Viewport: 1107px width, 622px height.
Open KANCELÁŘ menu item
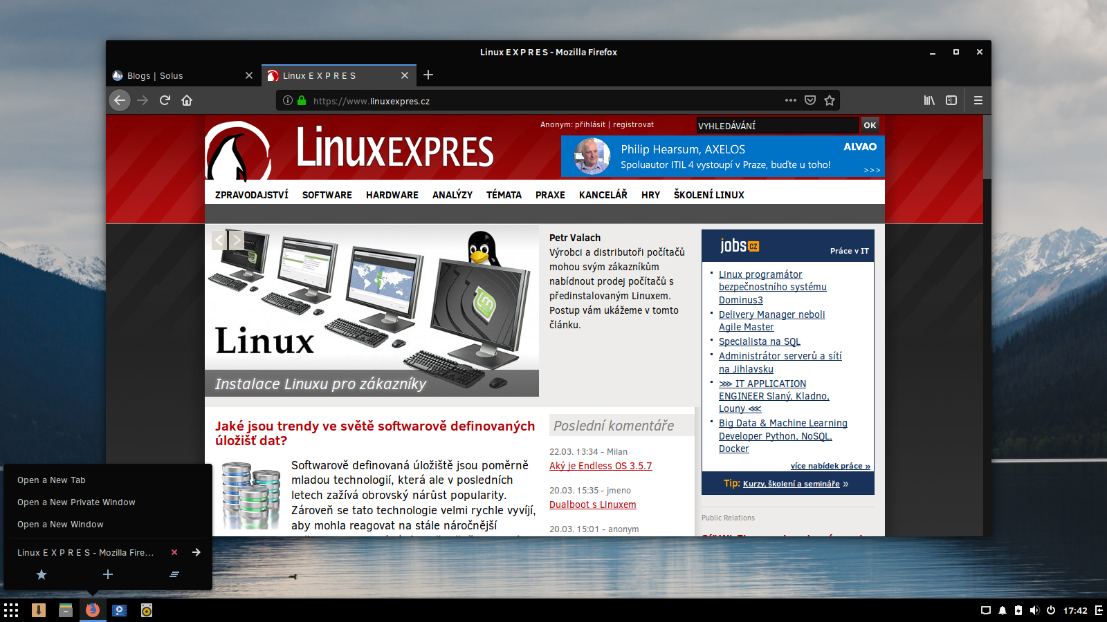603,195
